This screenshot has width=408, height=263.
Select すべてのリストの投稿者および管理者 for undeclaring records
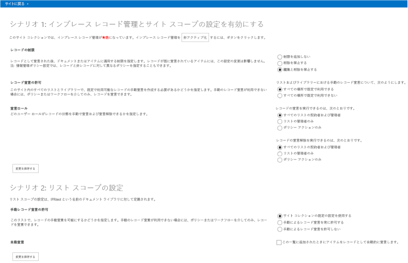pyautogui.click(x=280, y=147)
